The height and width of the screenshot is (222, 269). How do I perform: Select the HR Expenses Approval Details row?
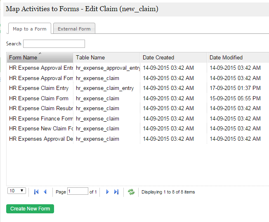pos(40,139)
